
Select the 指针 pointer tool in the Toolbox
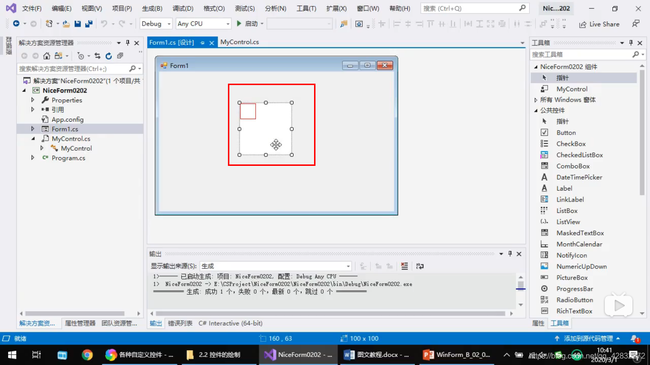click(563, 77)
